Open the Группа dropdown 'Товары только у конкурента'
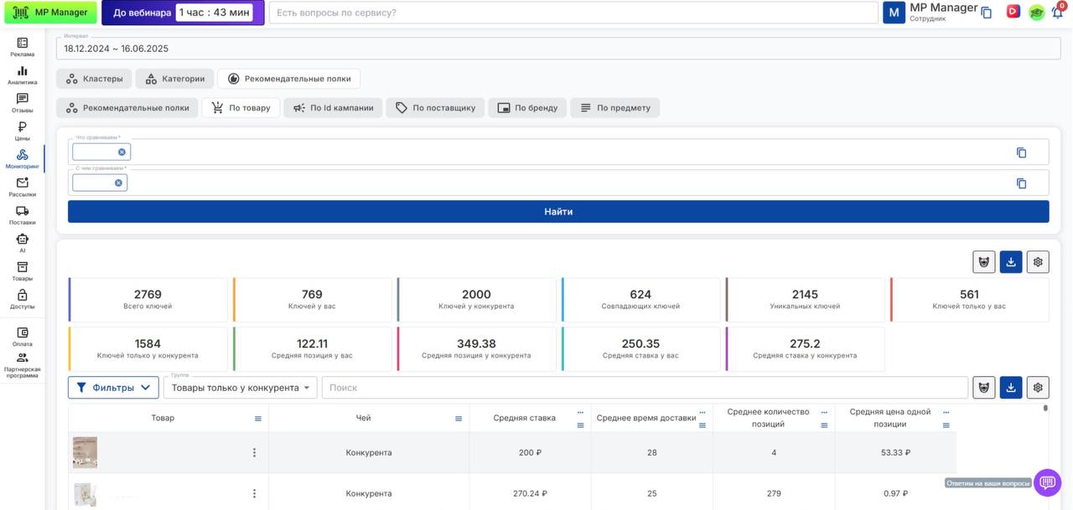 240,388
